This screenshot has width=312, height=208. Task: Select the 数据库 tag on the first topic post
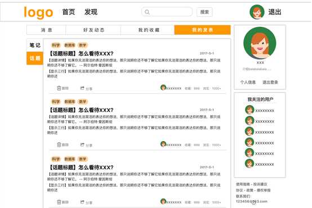point(70,45)
